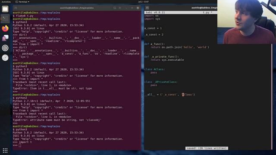Click the 'class _APrivateClass:' line
This screenshot has width=276, height=155.
[161, 82]
